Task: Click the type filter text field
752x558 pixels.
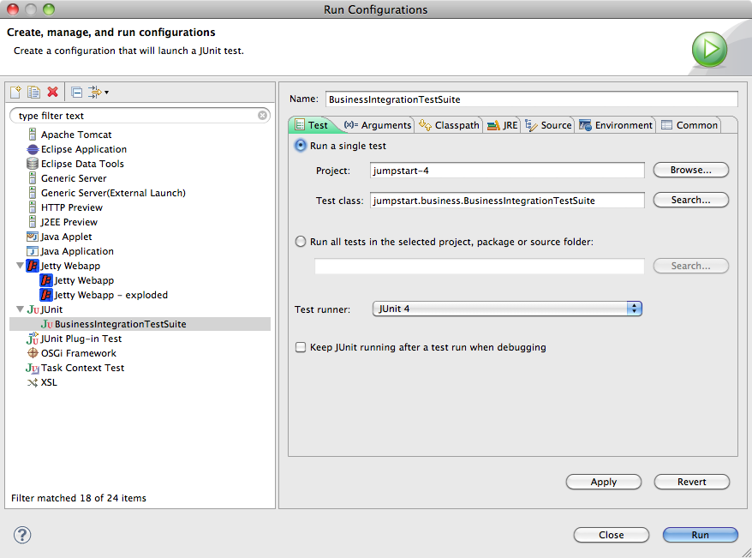Action: click(140, 116)
